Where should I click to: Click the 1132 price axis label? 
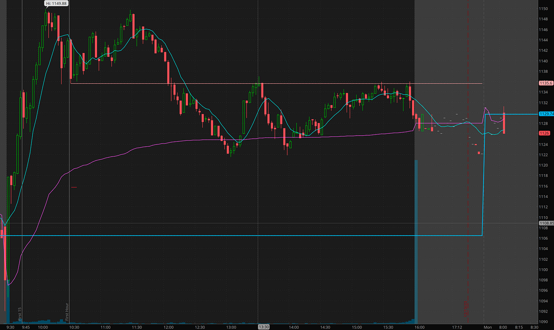tap(543, 103)
